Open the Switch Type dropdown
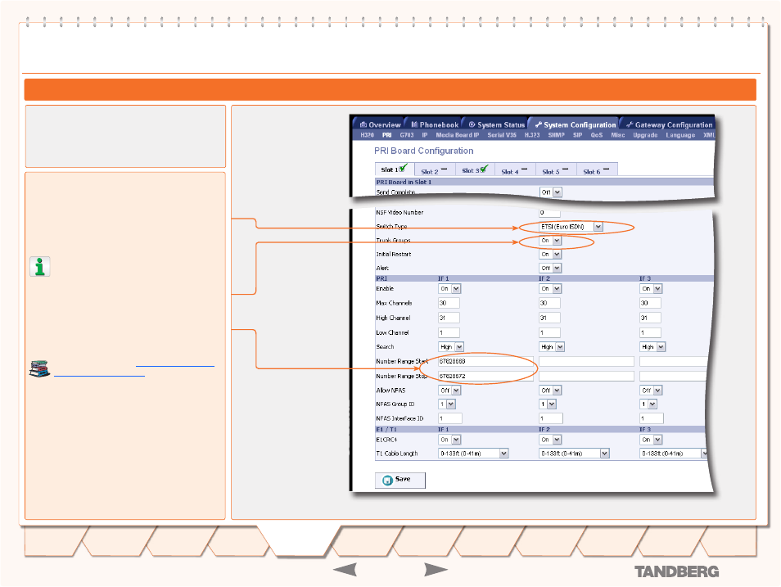 [x=571, y=227]
